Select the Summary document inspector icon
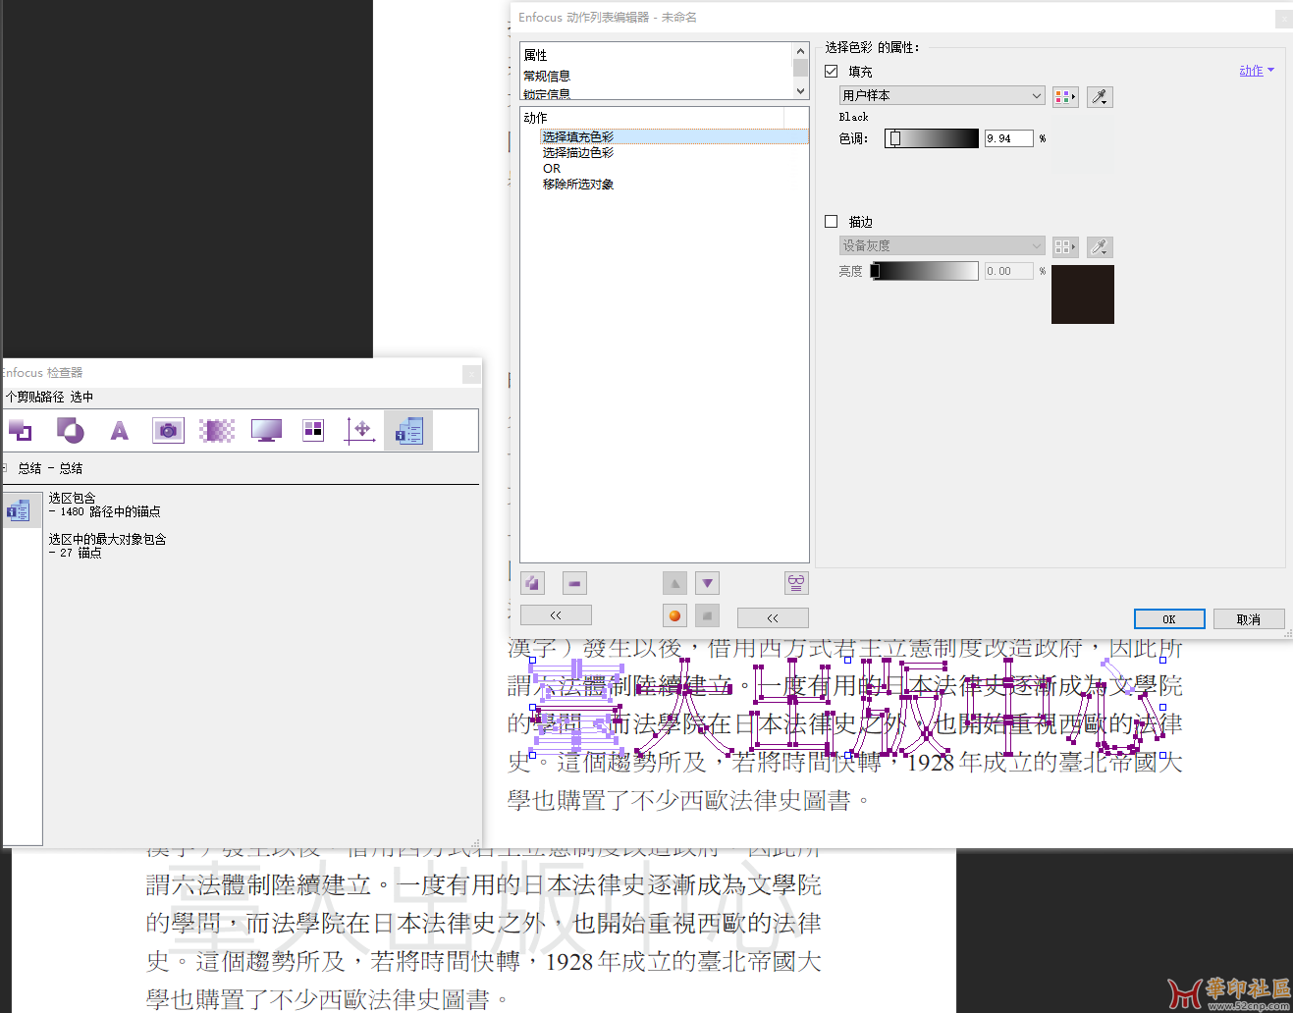 click(408, 430)
